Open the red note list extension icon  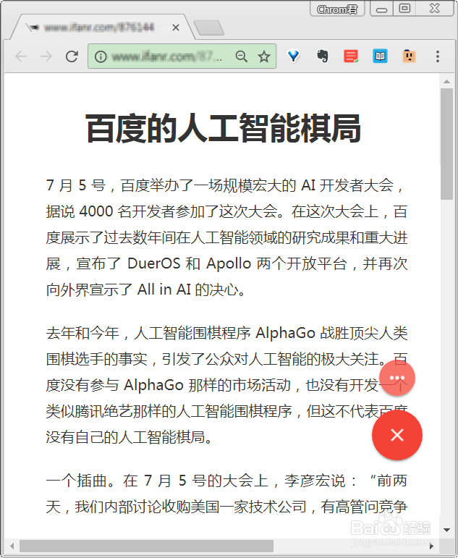click(351, 56)
